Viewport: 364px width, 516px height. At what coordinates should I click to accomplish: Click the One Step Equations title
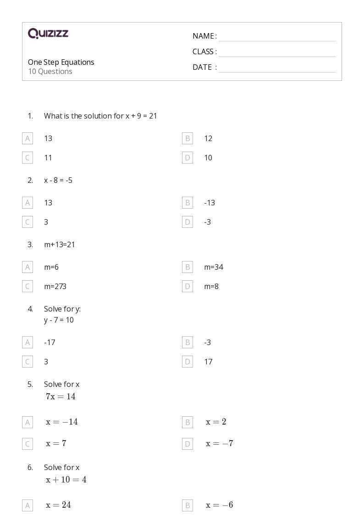click(61, 62)
